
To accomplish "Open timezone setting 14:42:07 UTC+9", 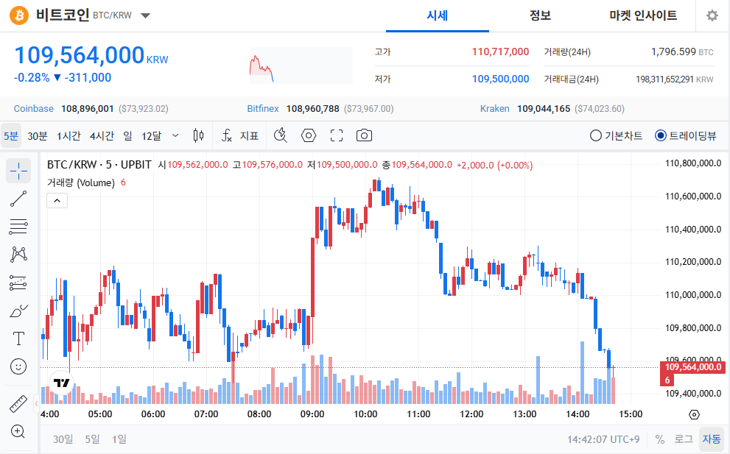I will [x=603, y=439].
